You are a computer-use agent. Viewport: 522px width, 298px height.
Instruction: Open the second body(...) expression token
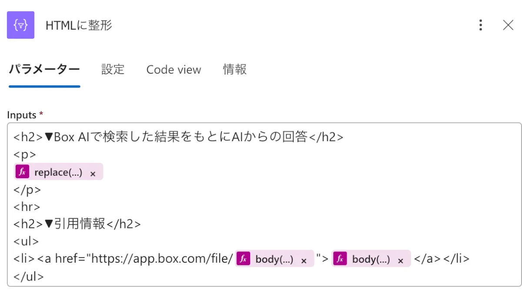[371, 259]
